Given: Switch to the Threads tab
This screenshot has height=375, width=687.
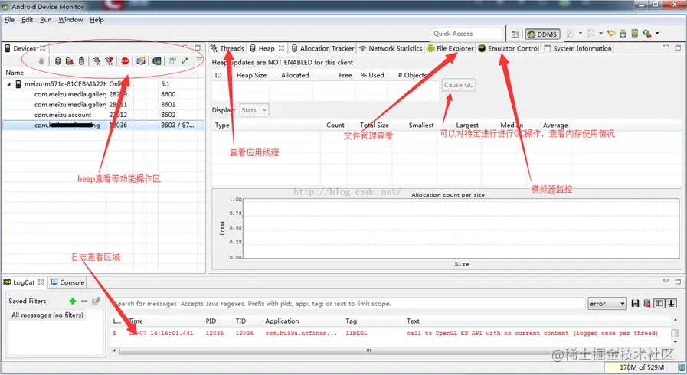Looking at the screenshot, I should pos(227,48).
